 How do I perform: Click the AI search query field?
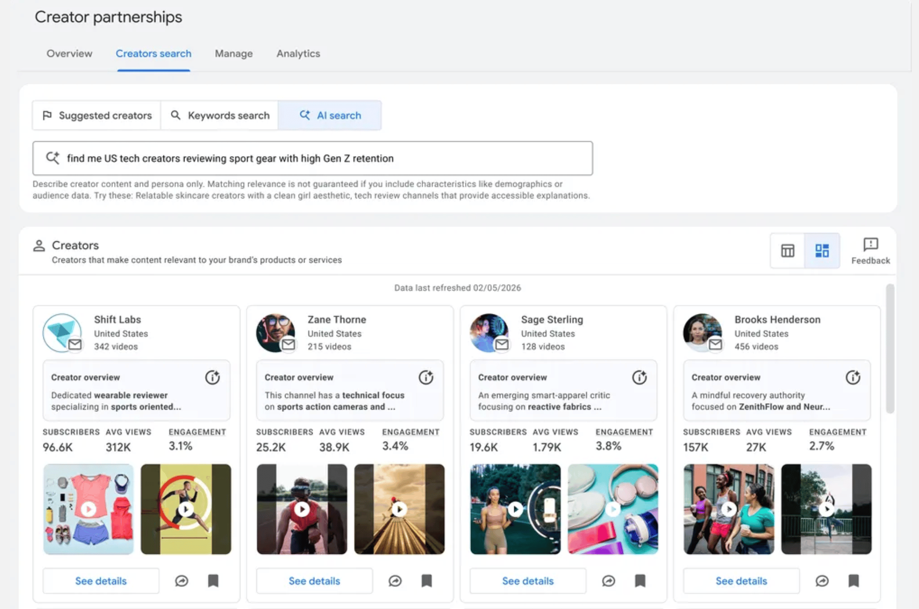click(312, 158)
